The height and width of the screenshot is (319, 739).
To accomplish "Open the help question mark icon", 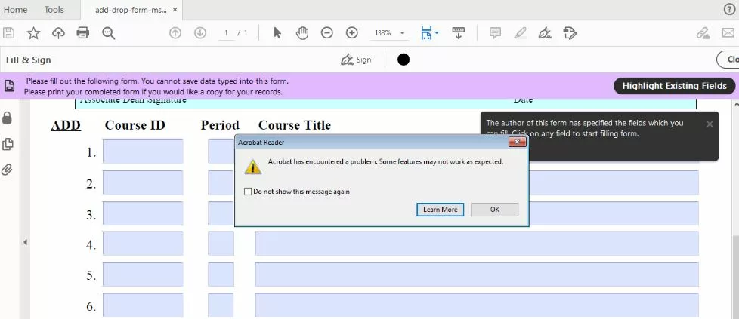I will click(x=729, y=10).
